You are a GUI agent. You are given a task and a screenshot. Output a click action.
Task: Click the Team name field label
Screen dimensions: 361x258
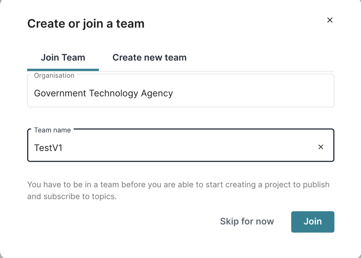[53, 130]
